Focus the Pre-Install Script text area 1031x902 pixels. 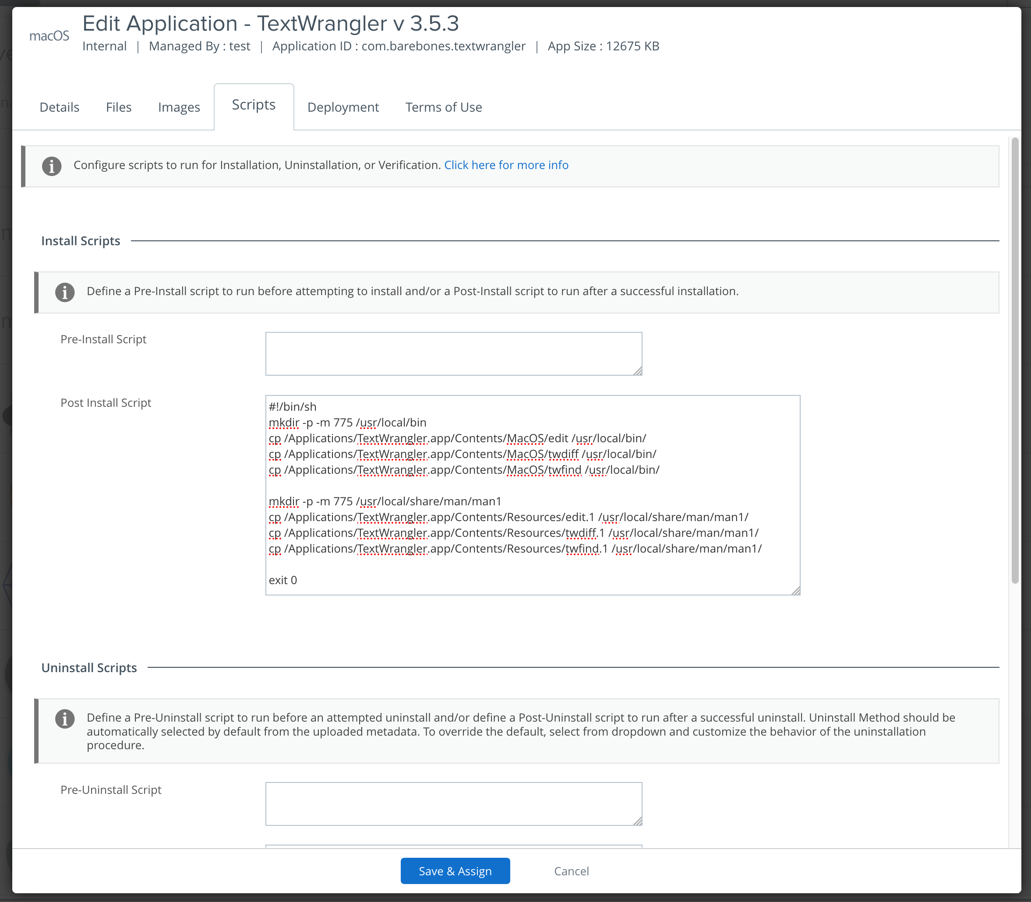[x=453, y=353]
